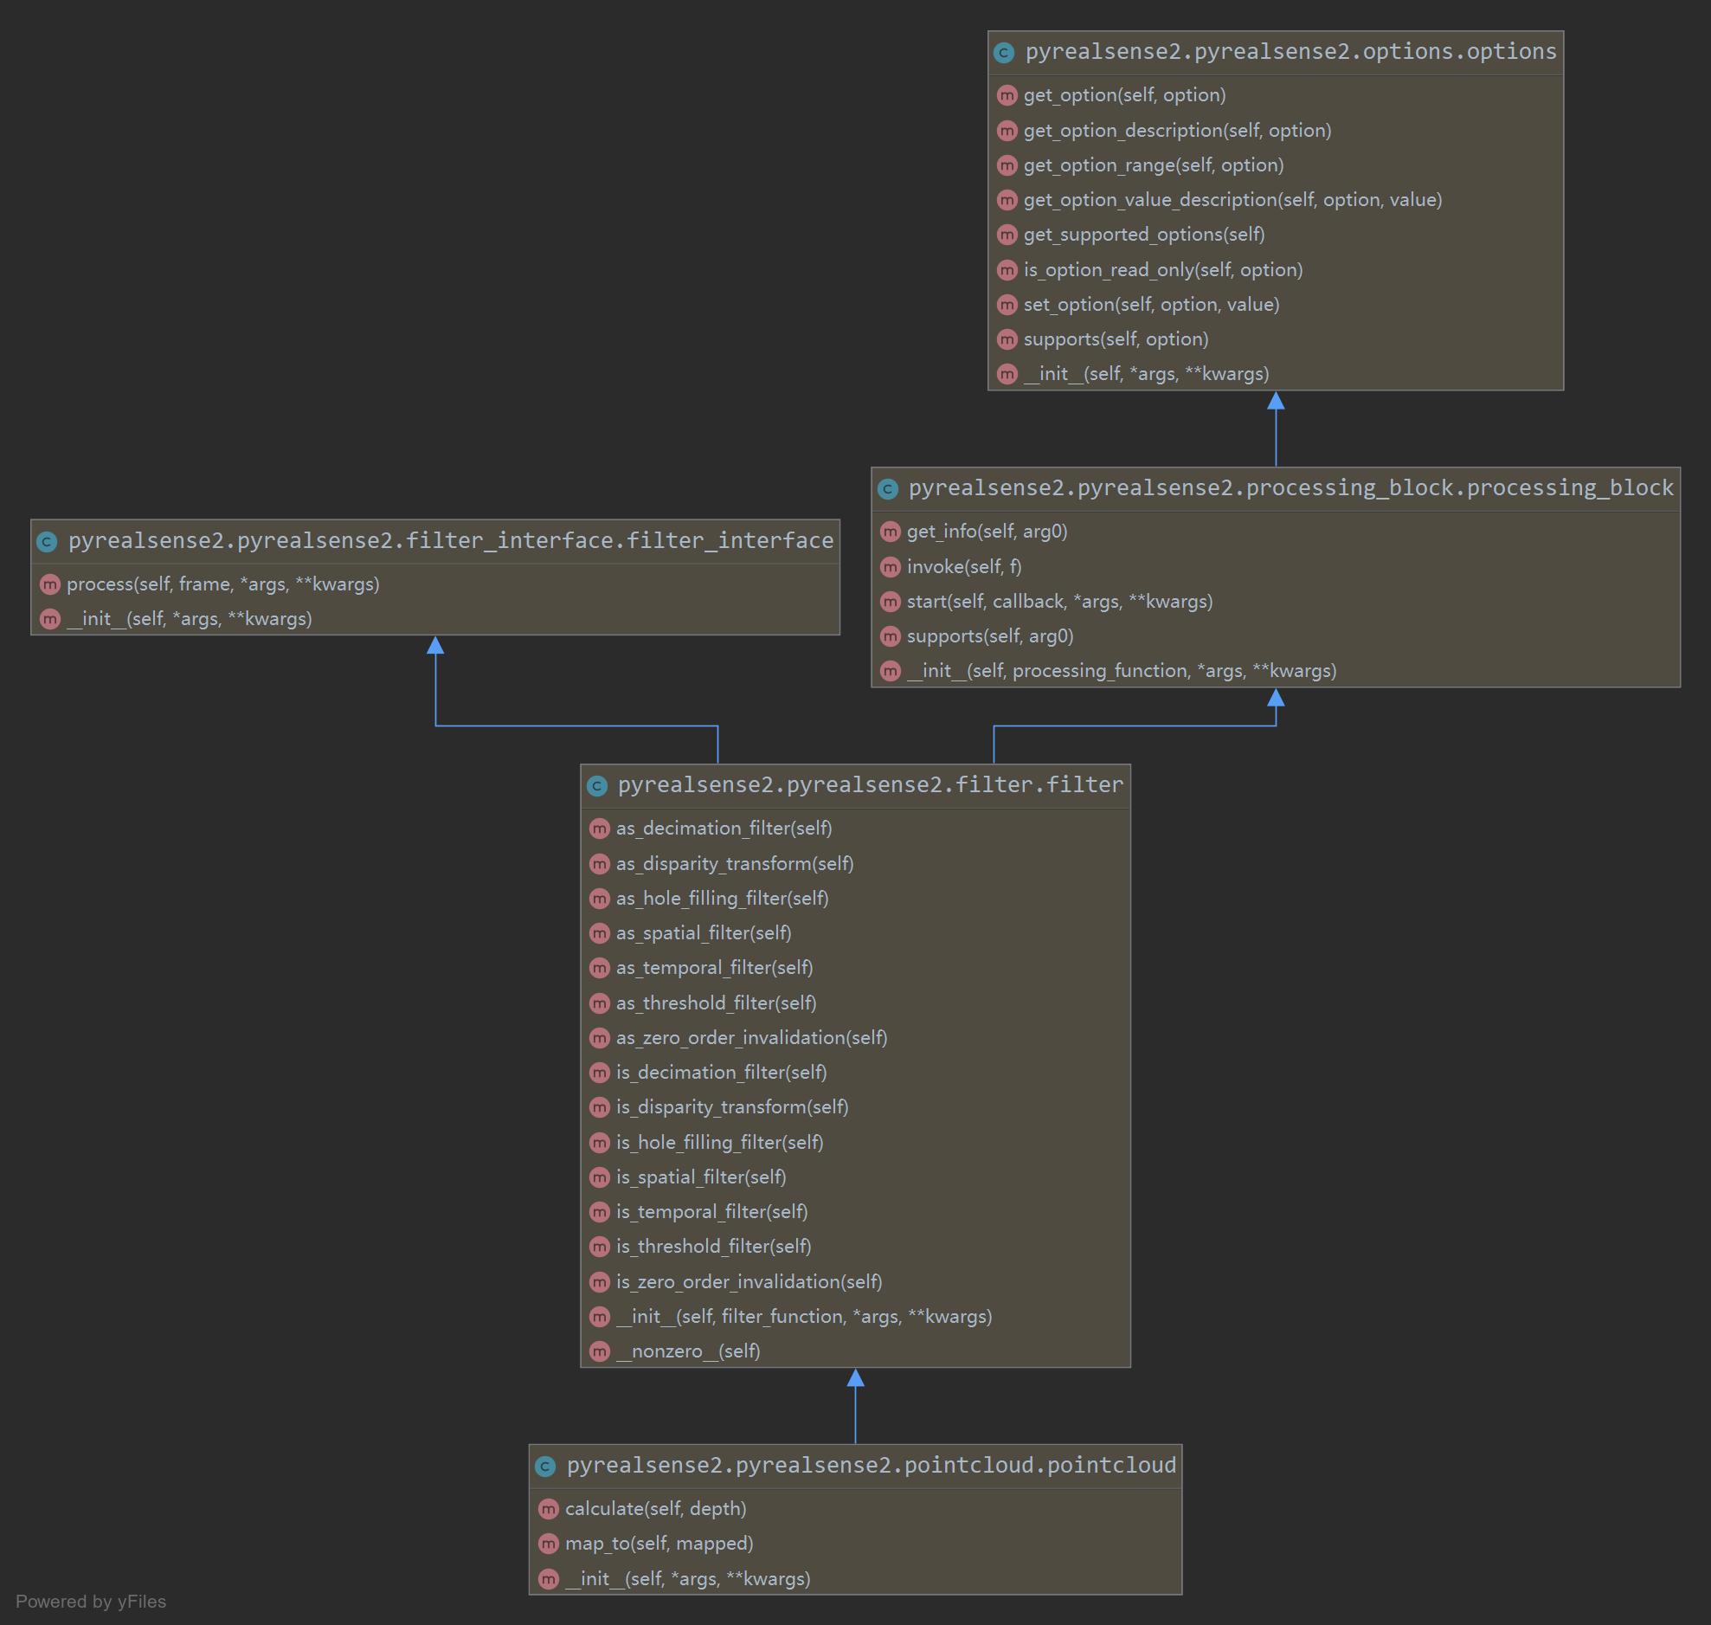Viewport: 1711px width, 1625px height.
Task: Click __init__(self, filter_function, *args, **kwargs)
Action: [803, 1317]
